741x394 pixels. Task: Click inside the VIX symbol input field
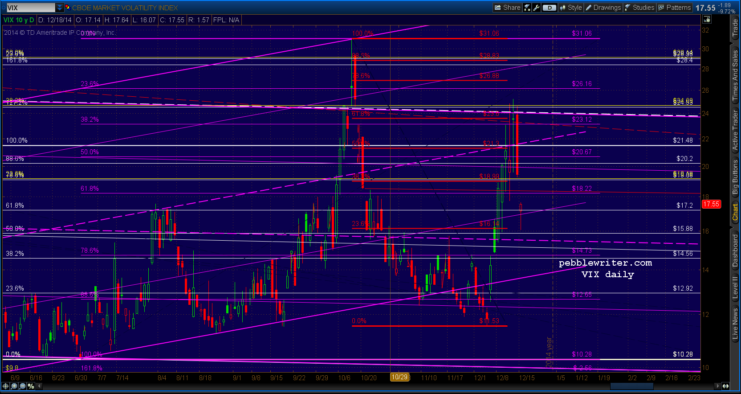pos(30,8)
